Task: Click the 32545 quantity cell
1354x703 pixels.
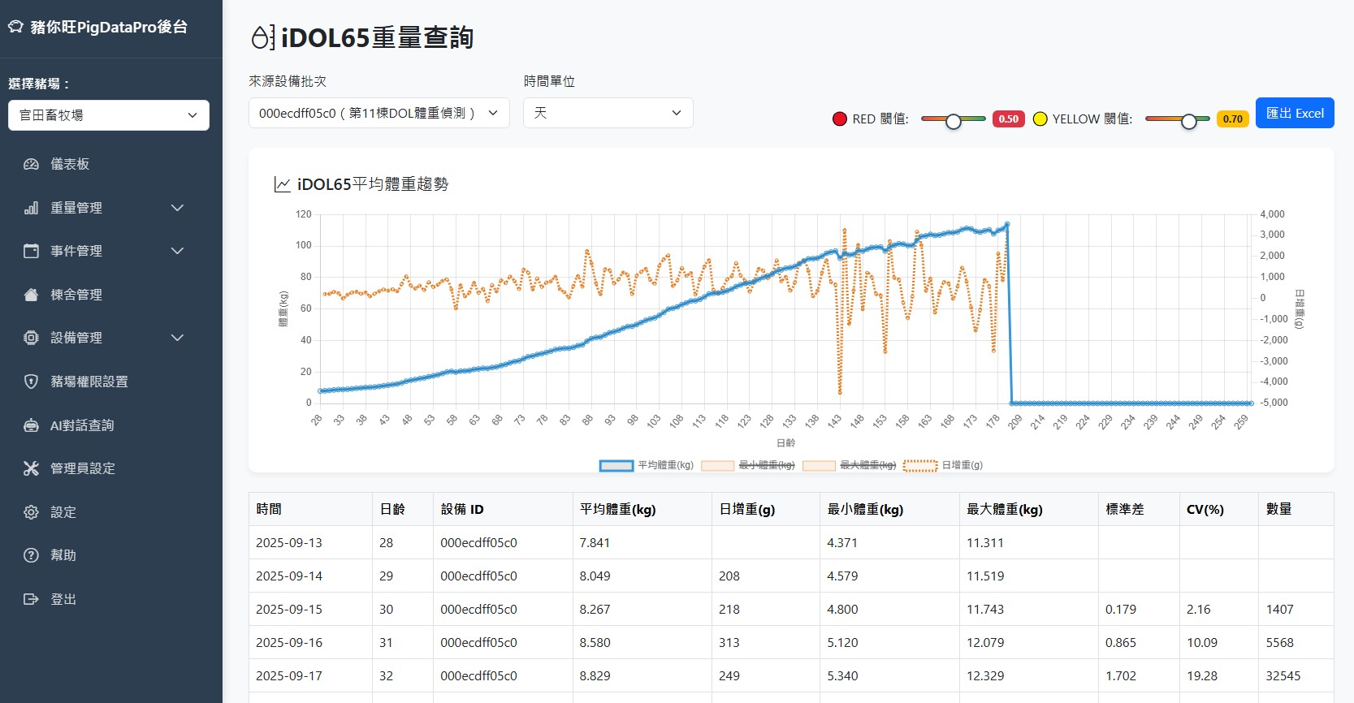Action: pyautogui.click(x=1296, y=675)
